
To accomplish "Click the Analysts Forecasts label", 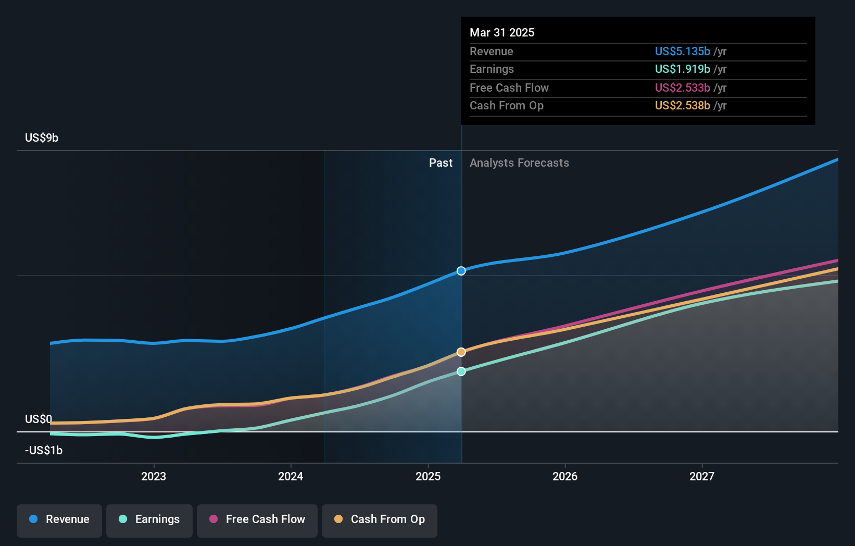I will coord(519,163).
